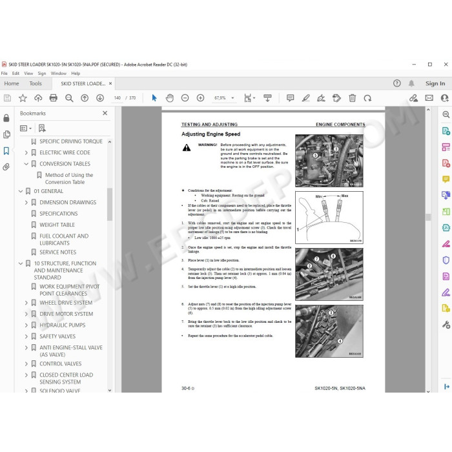
Task: Zoom in with the plus icon
Action: pos(200,98)
